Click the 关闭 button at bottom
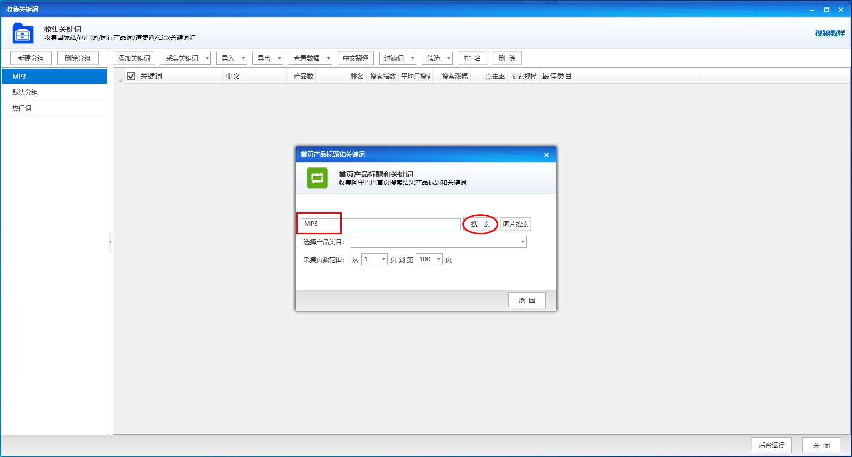 click(821, 445)
